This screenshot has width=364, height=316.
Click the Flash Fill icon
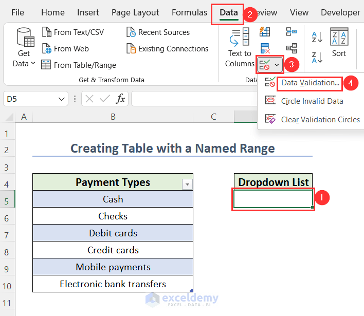[265, 31]
